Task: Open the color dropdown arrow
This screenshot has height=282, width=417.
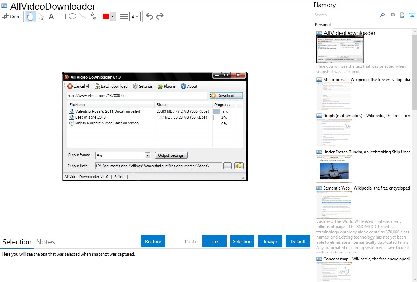Action: (x=113, y=16)
